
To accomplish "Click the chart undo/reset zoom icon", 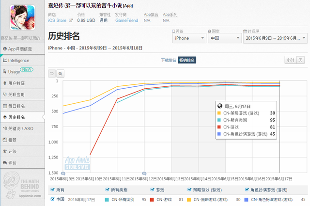I will (x=52, y=73).
